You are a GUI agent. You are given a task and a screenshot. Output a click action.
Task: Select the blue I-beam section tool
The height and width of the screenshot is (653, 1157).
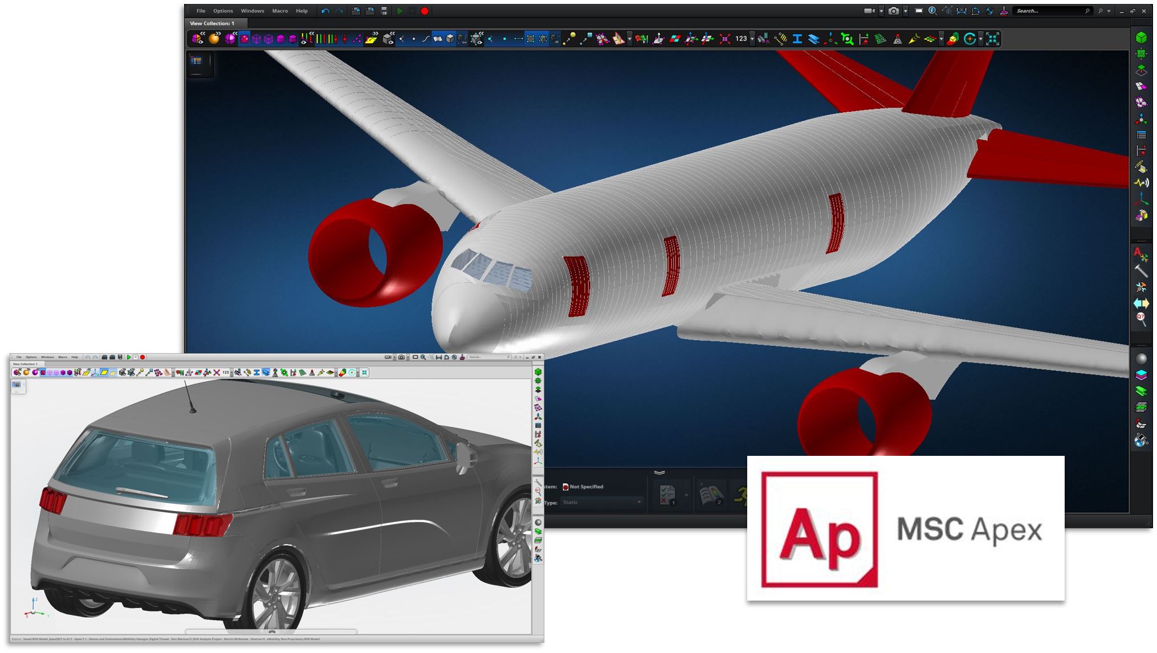tap(797, 39)
